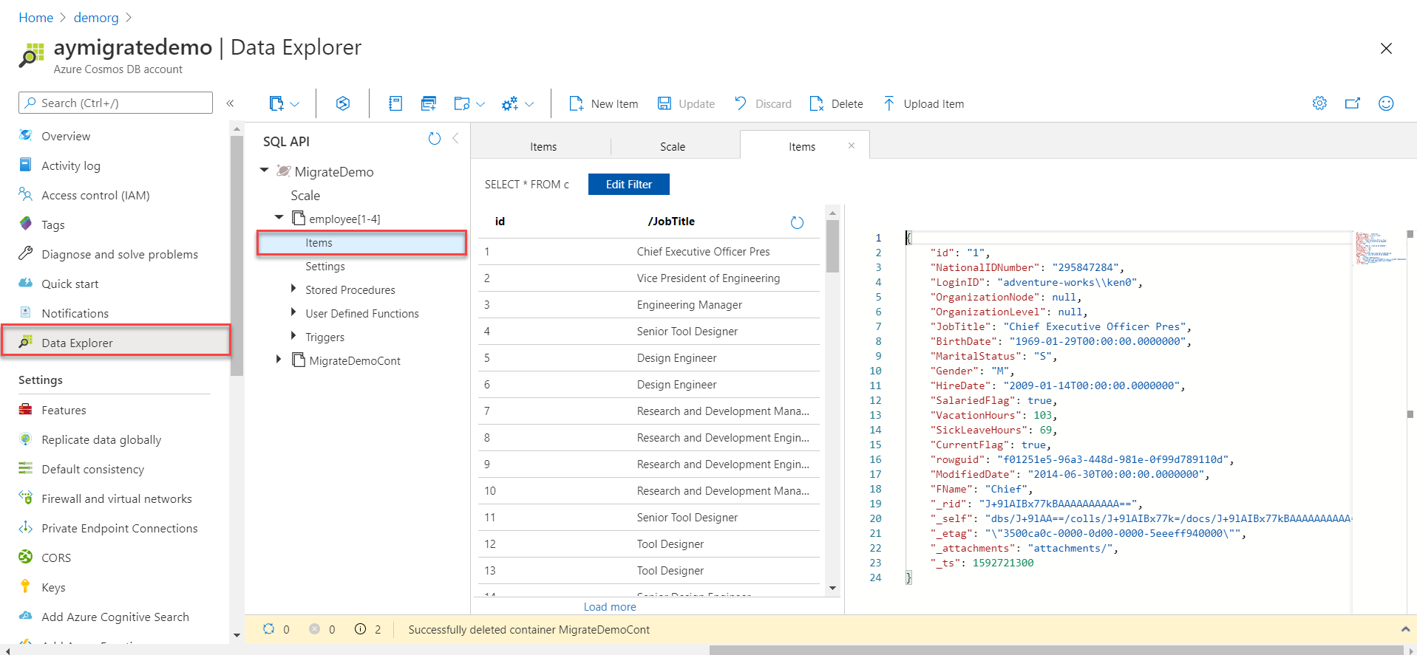Click the New SQL Query toolbar icon

tap(429, 104)
